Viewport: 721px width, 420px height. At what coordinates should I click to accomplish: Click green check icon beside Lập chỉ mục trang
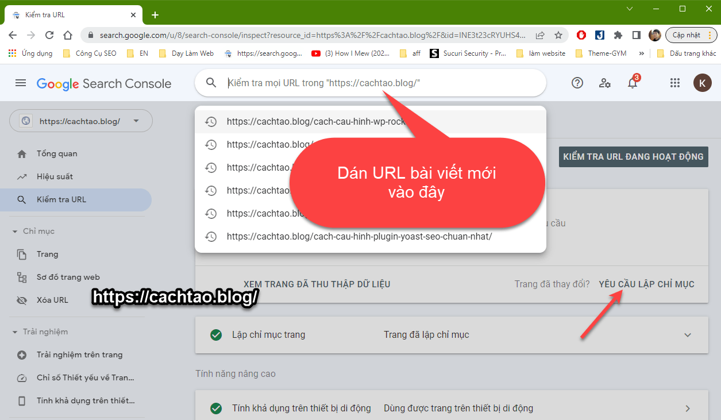click(216, 335)
